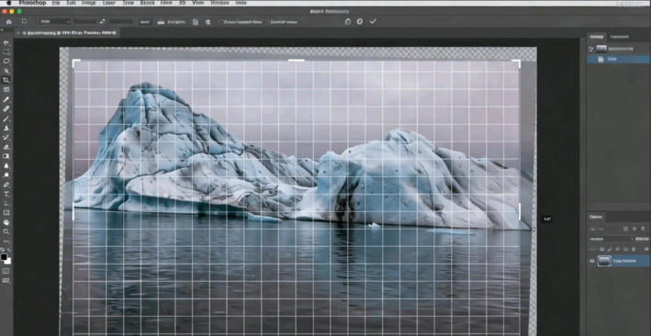
Task: Select the Brush tool
Action: (x=6, y=118)
